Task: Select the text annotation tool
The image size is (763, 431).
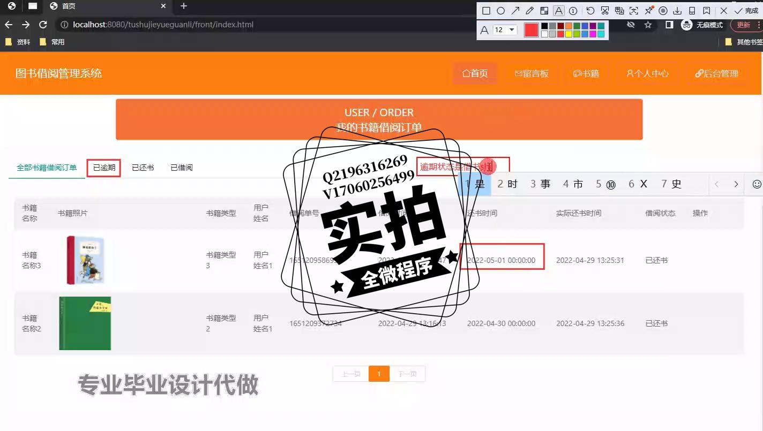Action: [x=559, y=11]
